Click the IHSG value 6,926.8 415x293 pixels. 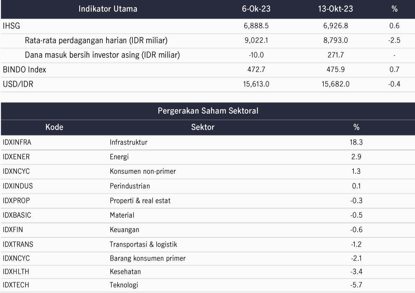335,26
